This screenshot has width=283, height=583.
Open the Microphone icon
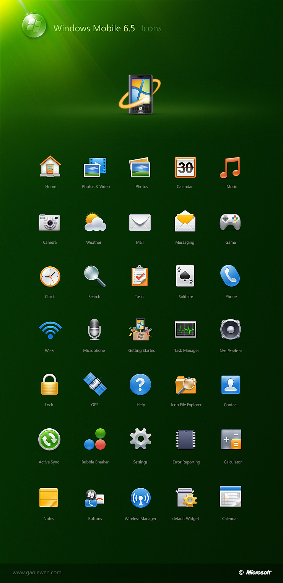[94, 330]
